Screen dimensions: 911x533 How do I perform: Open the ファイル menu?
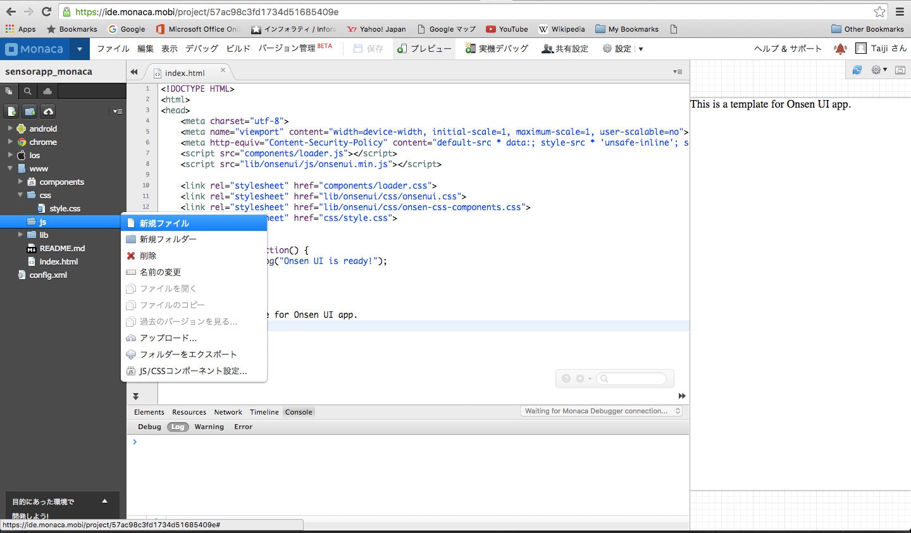point(113,49)
